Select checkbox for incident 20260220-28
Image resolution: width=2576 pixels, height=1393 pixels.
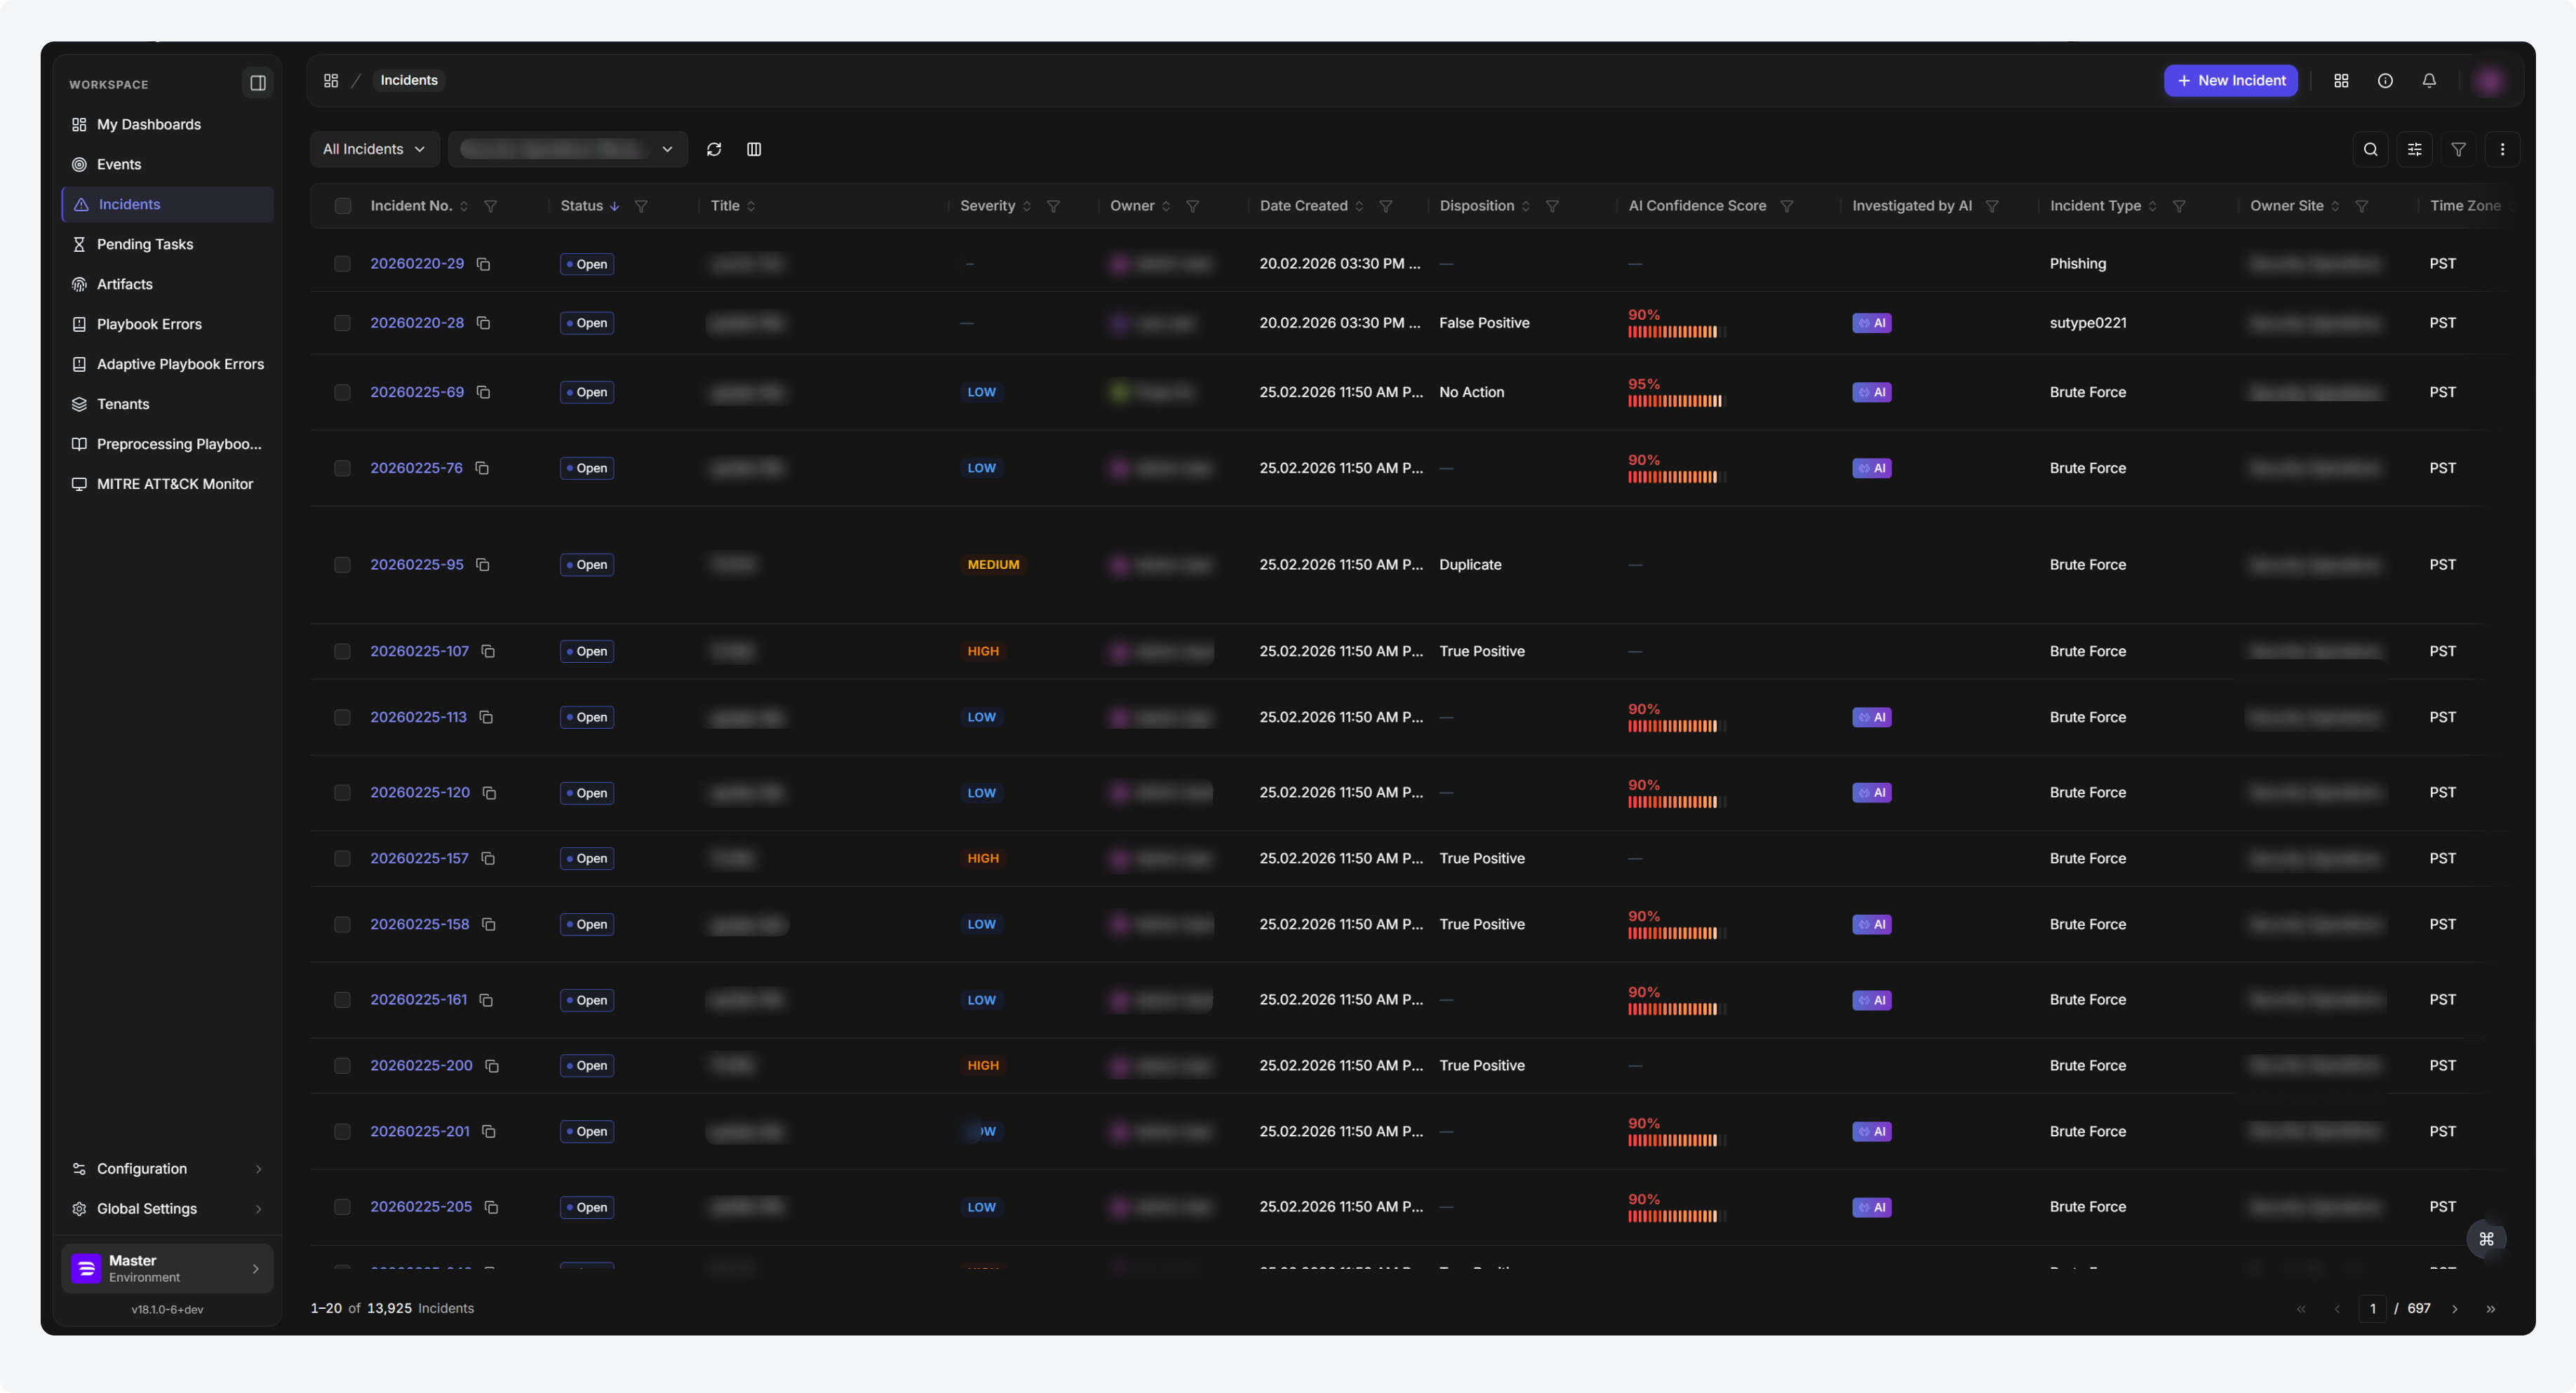click(342, 323)
